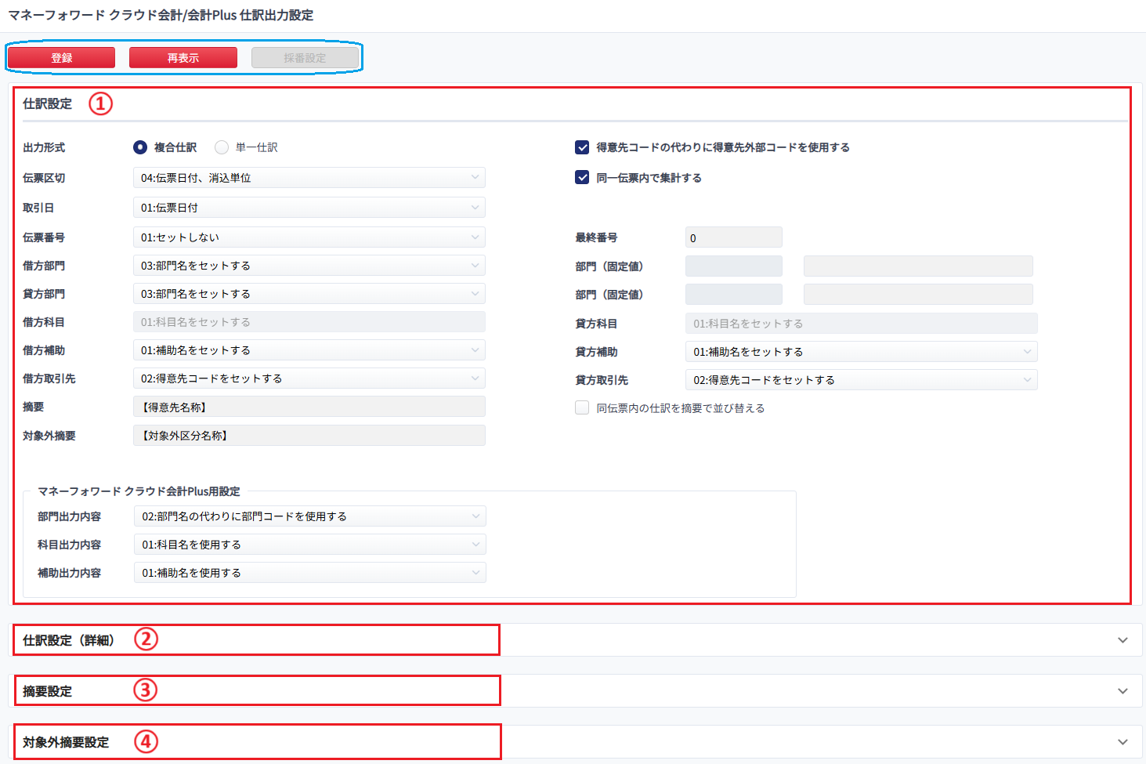Open the 科目出力内容 dropdown
Image resolution: width=1146 pixels, height=764 pixels.
tap(310, 545)
